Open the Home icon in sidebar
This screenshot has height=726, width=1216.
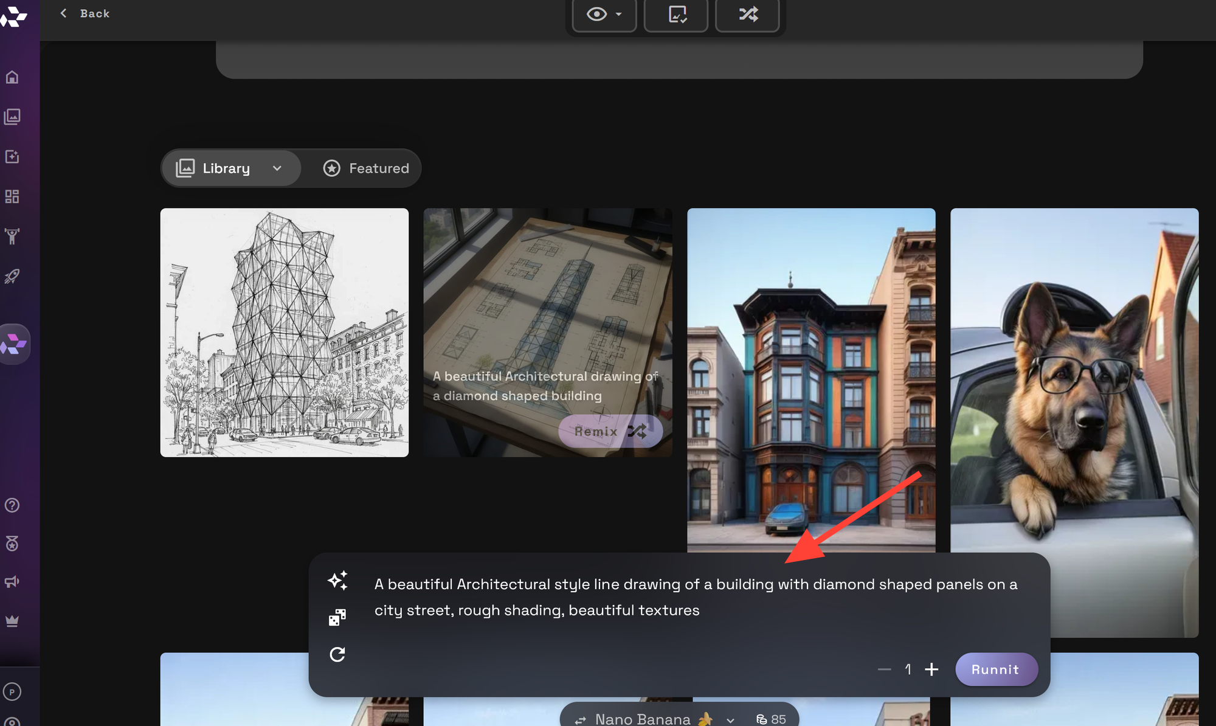[x=12, y=77]
